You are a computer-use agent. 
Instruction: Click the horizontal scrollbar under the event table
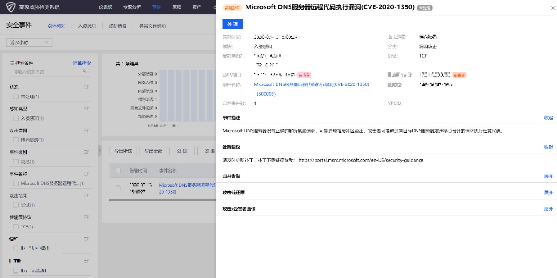coord(162,200)
